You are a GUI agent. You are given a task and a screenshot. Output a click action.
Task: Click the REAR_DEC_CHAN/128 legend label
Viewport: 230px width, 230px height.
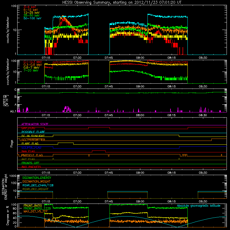(x=38, y=185)
